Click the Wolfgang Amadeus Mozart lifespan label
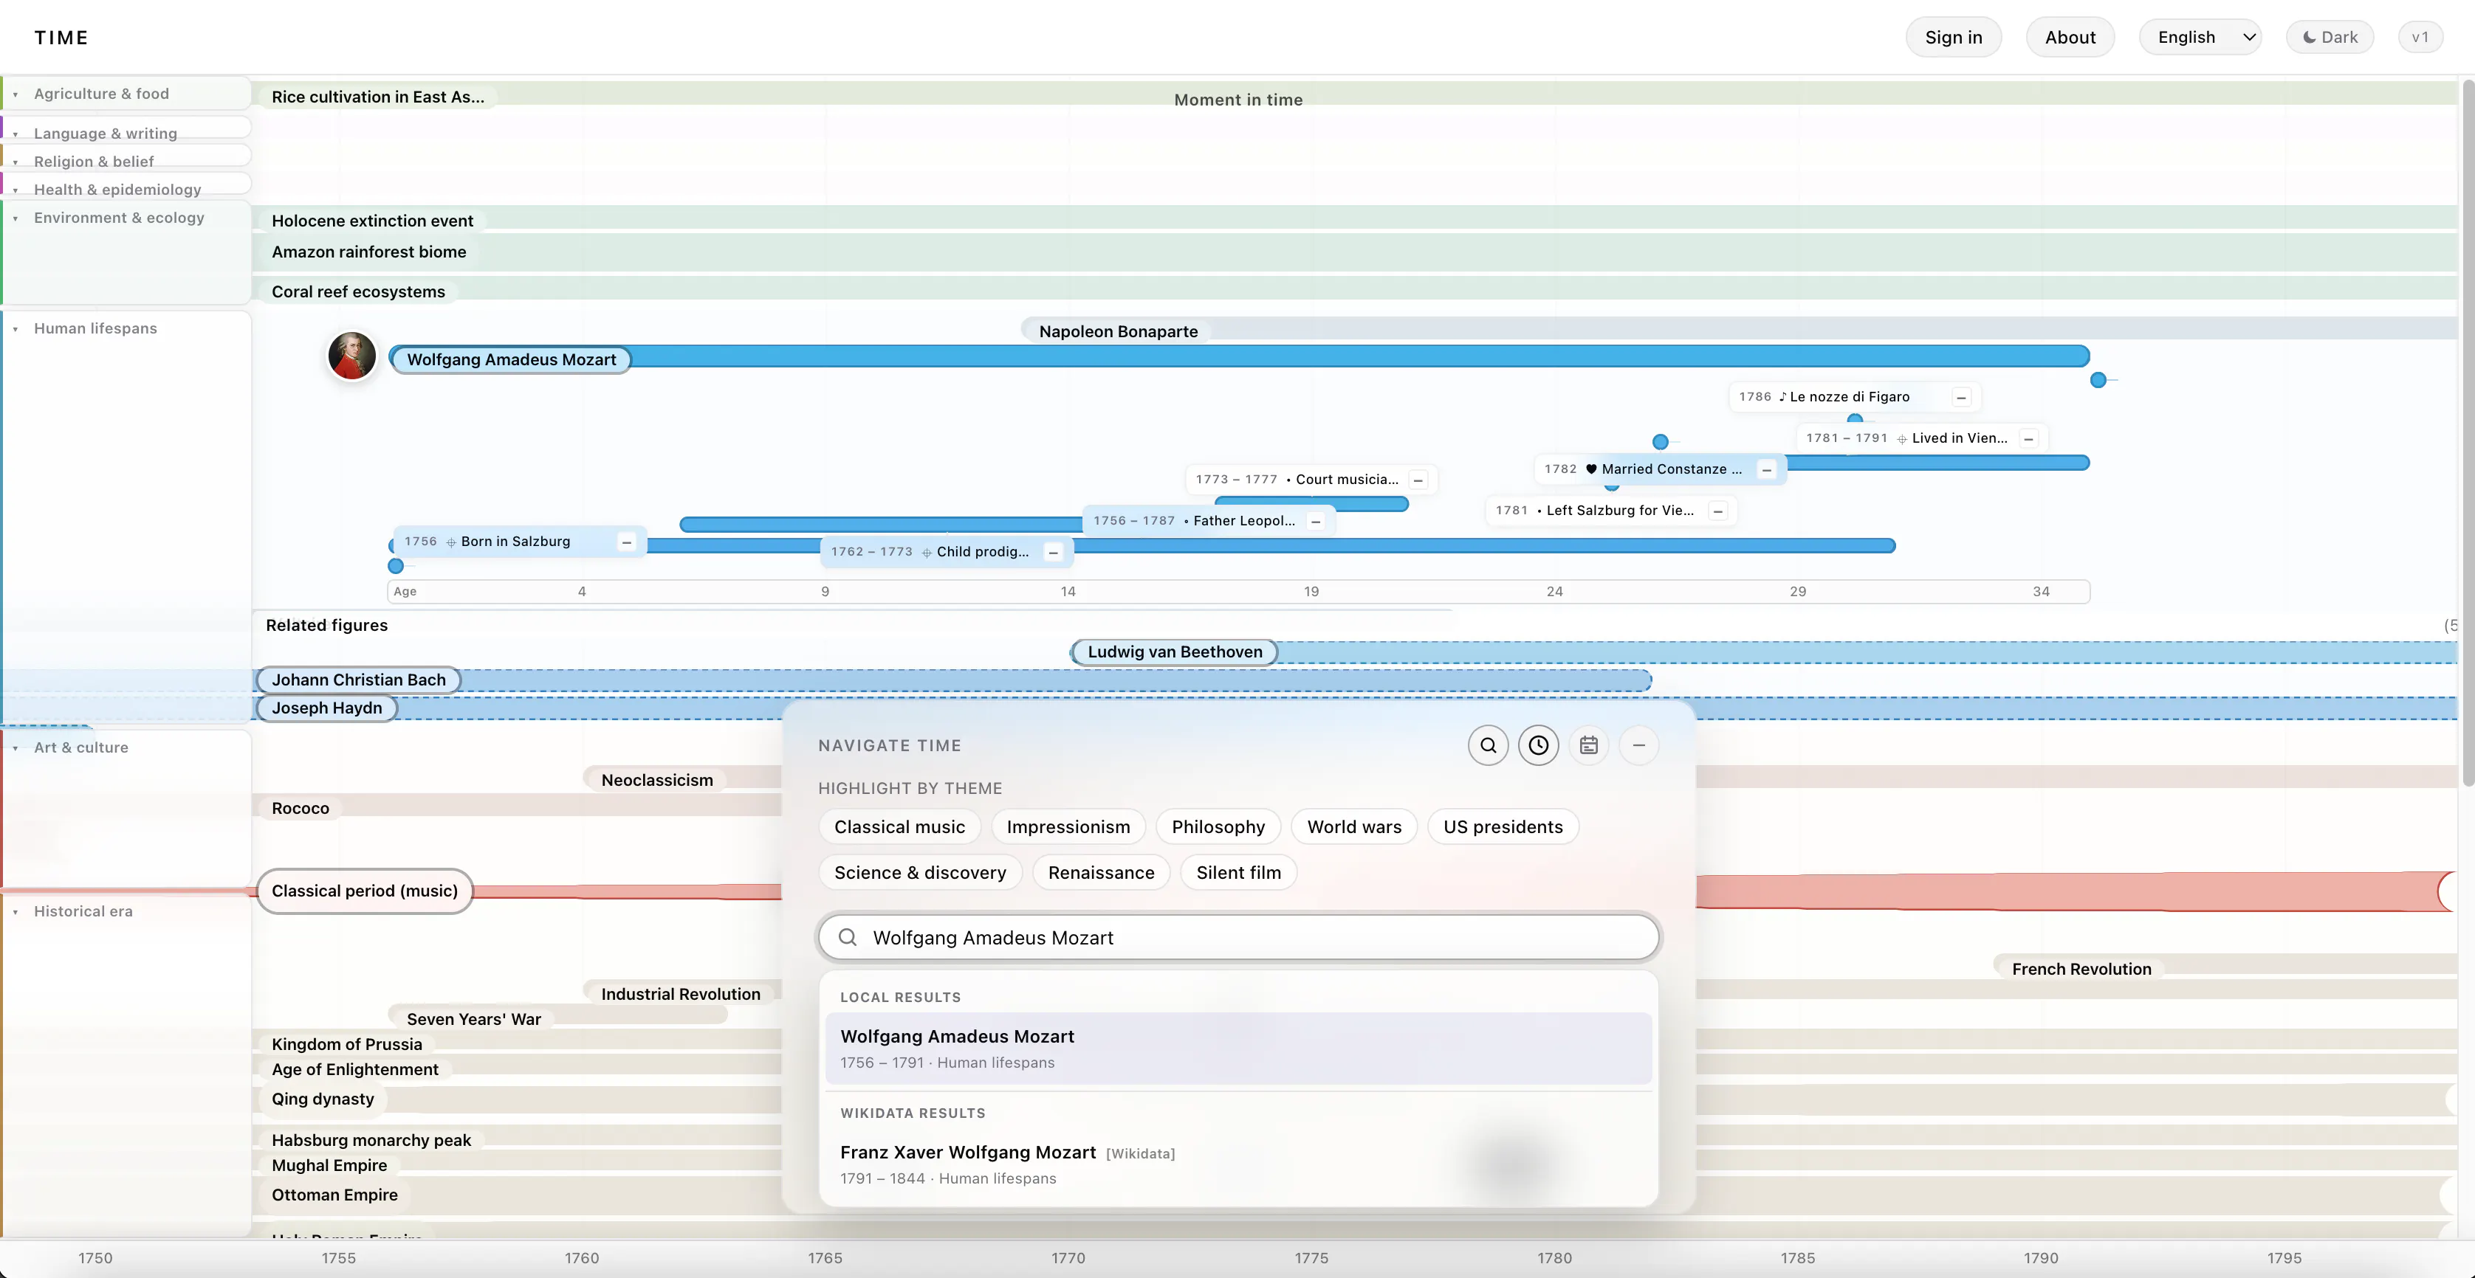Screen dimensions: 2475x1278 511,360
